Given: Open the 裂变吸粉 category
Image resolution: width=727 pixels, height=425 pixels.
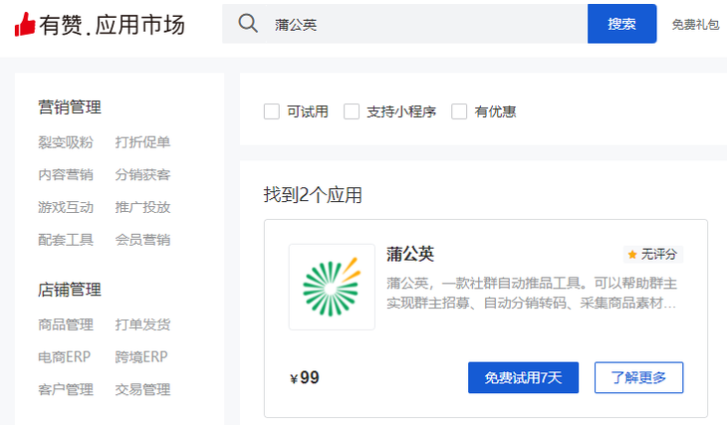Looking at the screenshot, I should [x=66, y=142].
